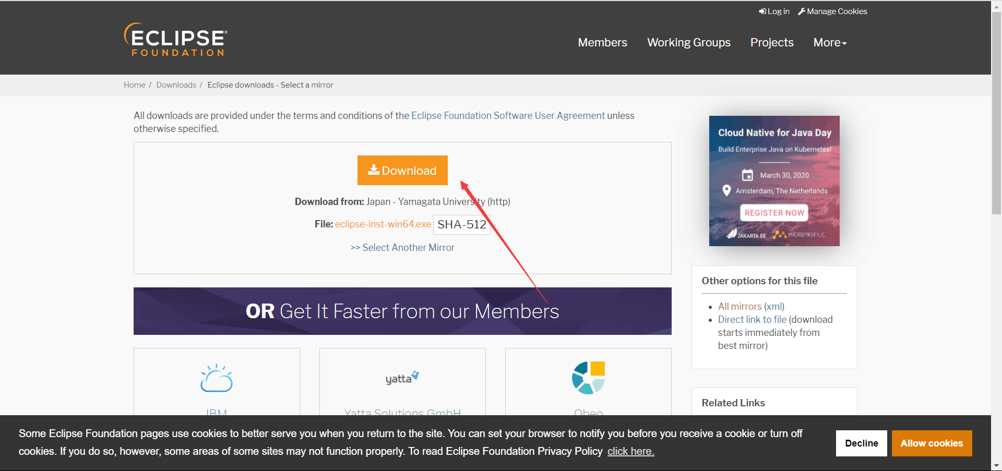1002x471 pixels.
Task: Click the eclipse-inst-win64.exe file link
Action: [x=383, y=224]
